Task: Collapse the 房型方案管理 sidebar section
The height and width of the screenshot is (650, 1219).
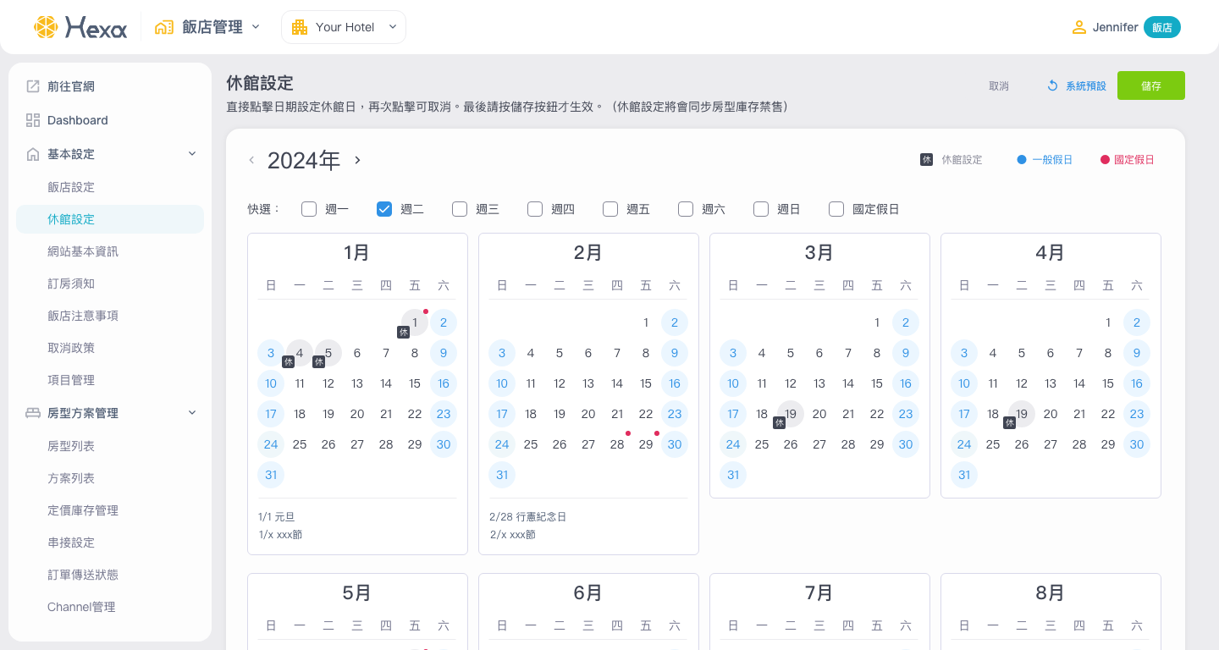Action: 192,413
